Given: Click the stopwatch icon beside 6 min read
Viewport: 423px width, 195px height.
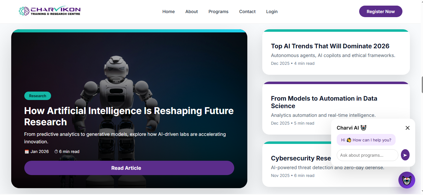Looking at the screenshot, I should 56,152.
